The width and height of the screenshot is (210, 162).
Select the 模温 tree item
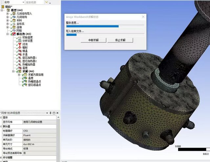(x=25, y=51)
